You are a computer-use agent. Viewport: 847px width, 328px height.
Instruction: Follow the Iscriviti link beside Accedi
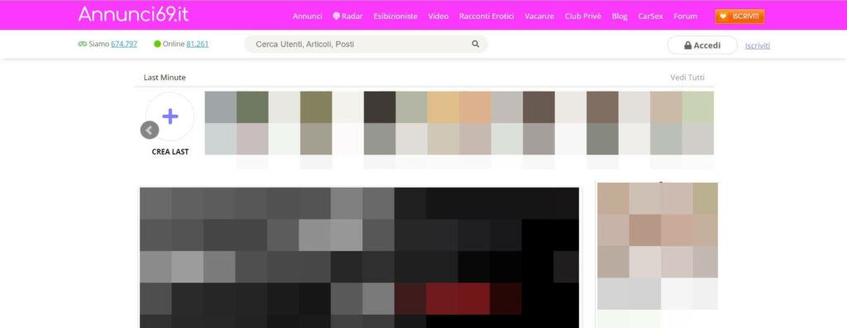coord(758,46)
